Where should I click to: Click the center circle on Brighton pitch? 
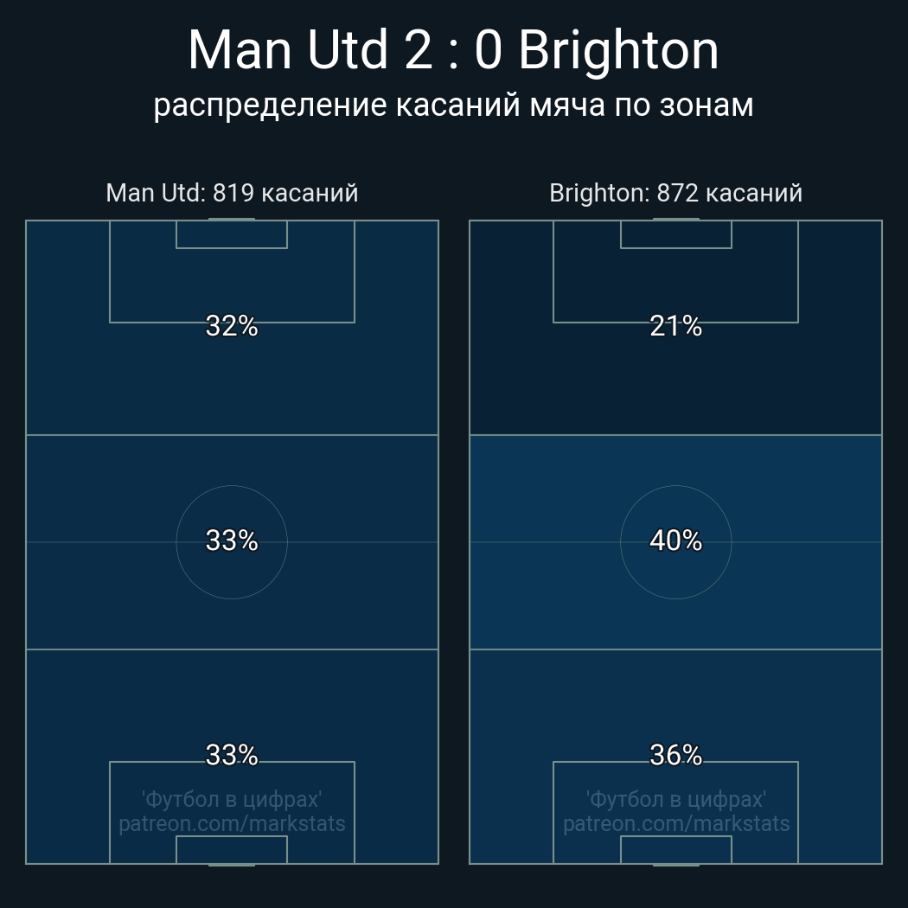click(x=675, y=542)
